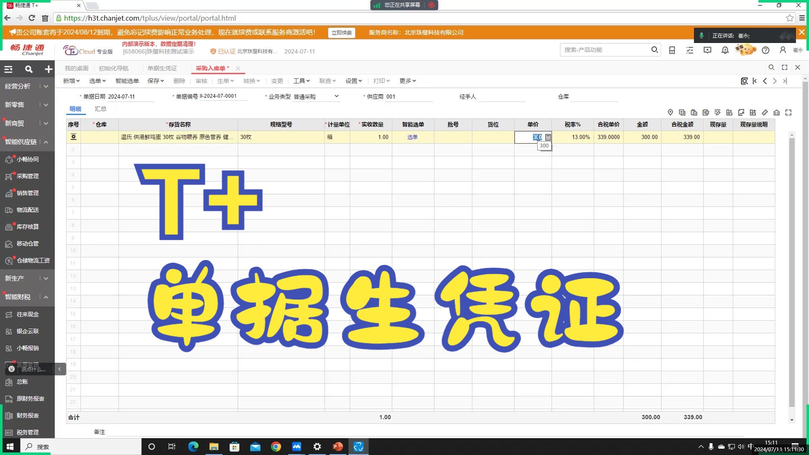Click the document lookup magnifier icon
The height and width of the screenshot is (455, 809).
coord(744,81)
